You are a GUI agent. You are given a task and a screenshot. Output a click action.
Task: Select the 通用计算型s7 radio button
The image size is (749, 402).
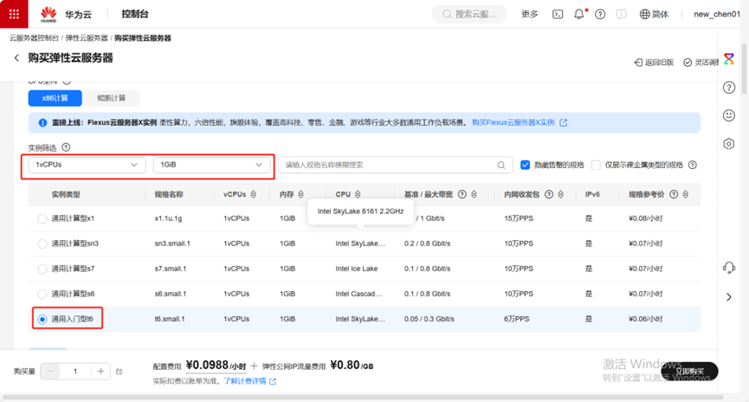[42, 269]
